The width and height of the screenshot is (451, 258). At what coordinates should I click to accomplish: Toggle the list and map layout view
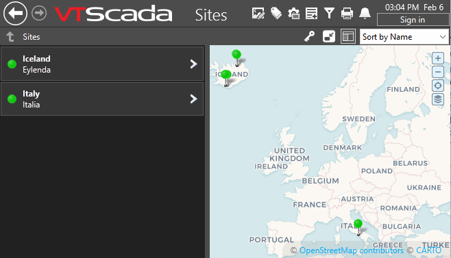coord(348,36)
